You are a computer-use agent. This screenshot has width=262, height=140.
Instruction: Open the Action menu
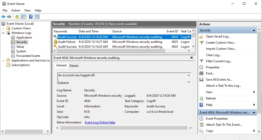16,10
